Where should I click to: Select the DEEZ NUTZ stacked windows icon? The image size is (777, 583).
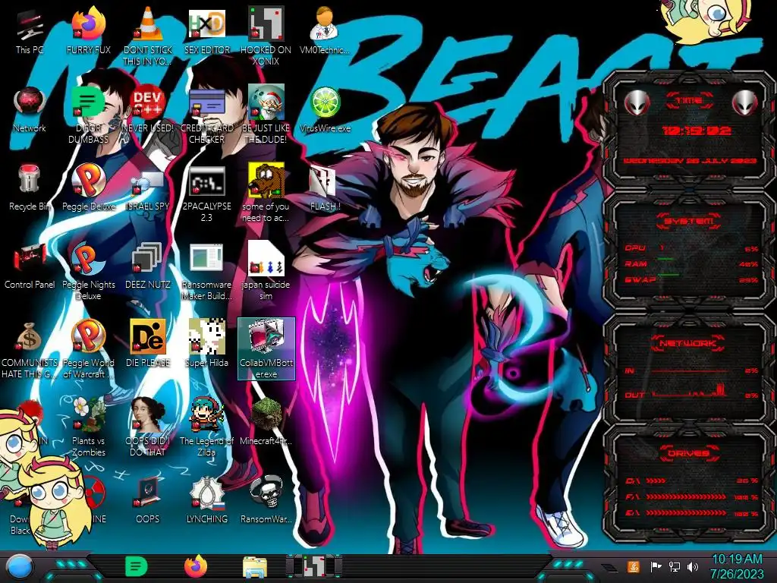(148, 266)
